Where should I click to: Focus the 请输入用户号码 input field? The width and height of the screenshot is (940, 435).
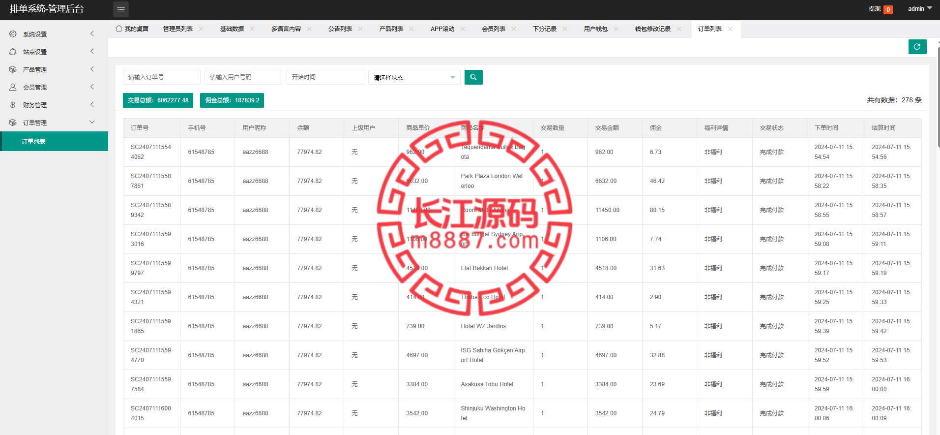pyautogui.click(x=243, y=77)
